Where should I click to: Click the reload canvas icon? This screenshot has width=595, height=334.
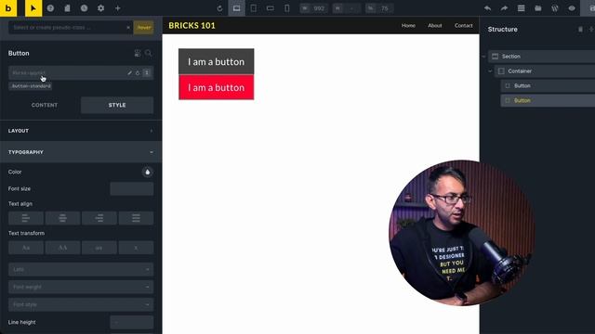(219, 8)
